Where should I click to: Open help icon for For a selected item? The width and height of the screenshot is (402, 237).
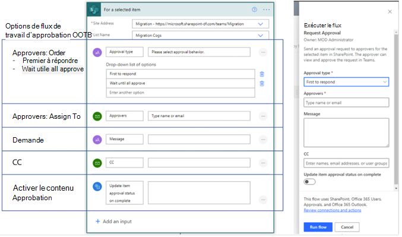(254, 10)
